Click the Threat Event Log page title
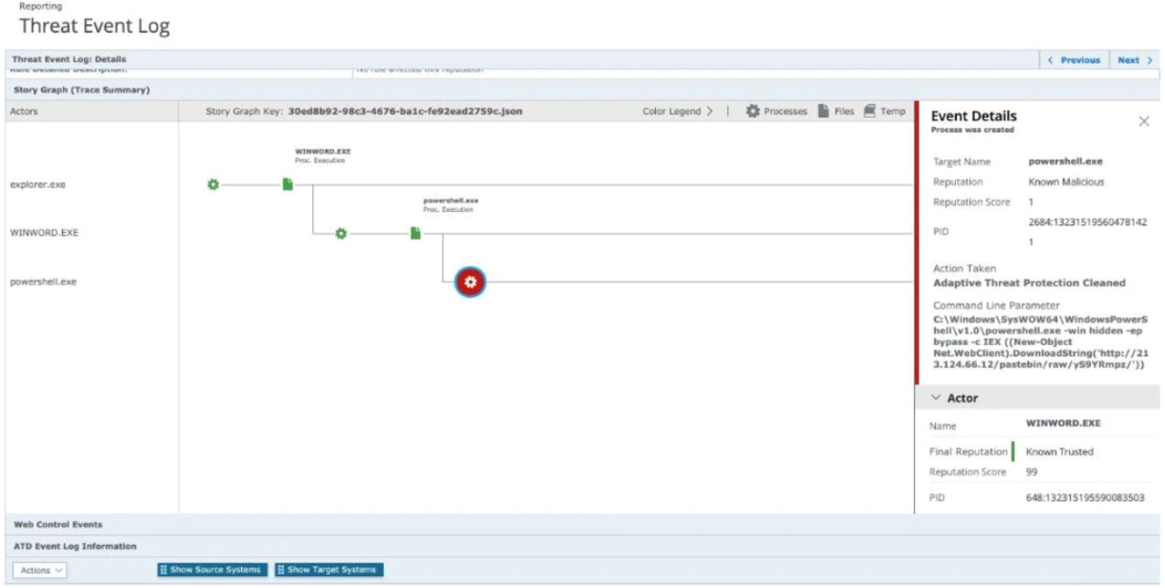The width and height of the screenshot is (1165, 588). pyautogui.click(x=94, y=27)
